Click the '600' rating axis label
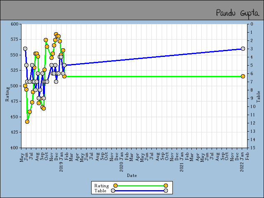The width and height of the screenshot is (264, 198). (x=14, y=24)
